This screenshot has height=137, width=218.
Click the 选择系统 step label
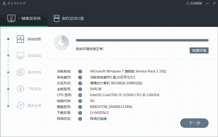(x=34, y=56)
